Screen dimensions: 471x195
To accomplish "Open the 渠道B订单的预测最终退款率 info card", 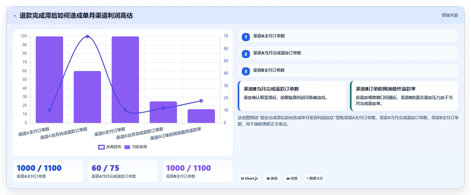I will [x=404, y=96].
